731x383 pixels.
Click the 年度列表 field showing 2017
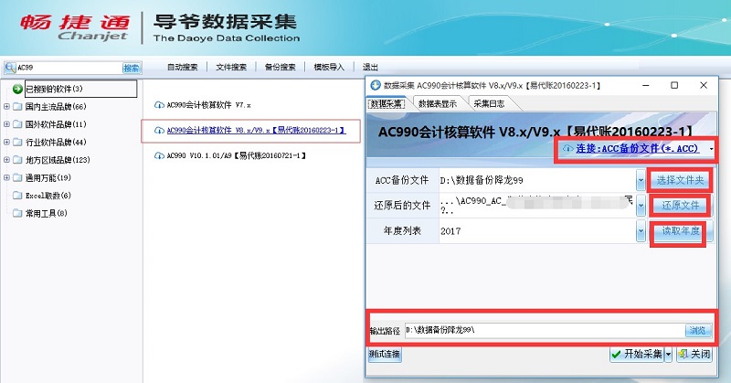537,230
